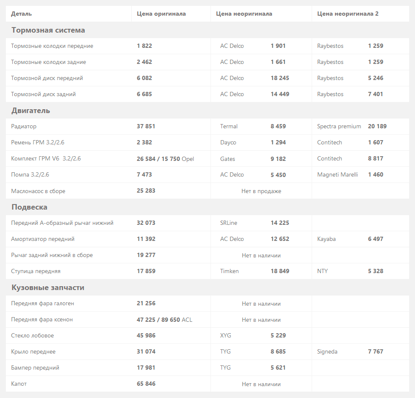Select the 'Timken' brand name
The height and width of the screenshot is (398, 415).
tap(230, 271)
